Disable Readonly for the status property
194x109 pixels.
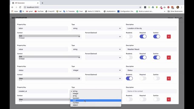(129, 78)
